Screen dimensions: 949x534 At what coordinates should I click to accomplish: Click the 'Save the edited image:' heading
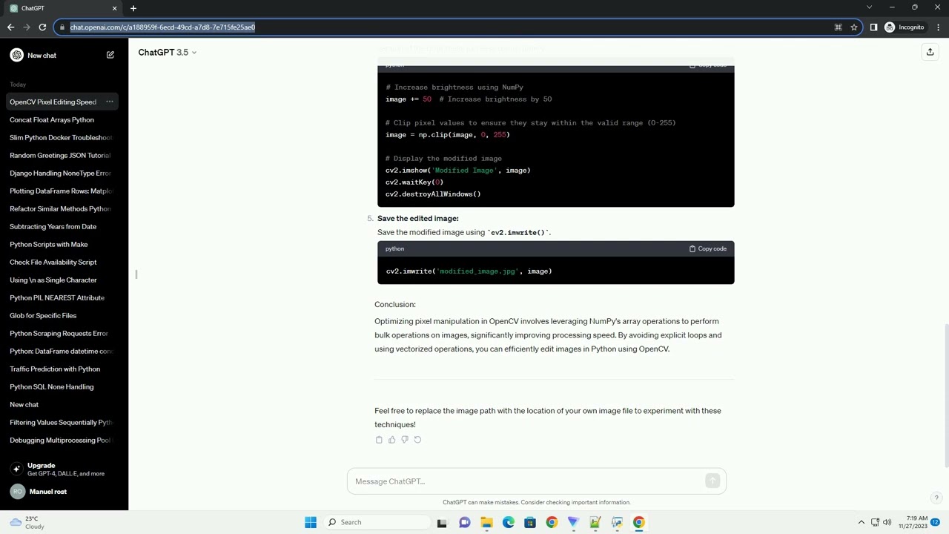418,218
